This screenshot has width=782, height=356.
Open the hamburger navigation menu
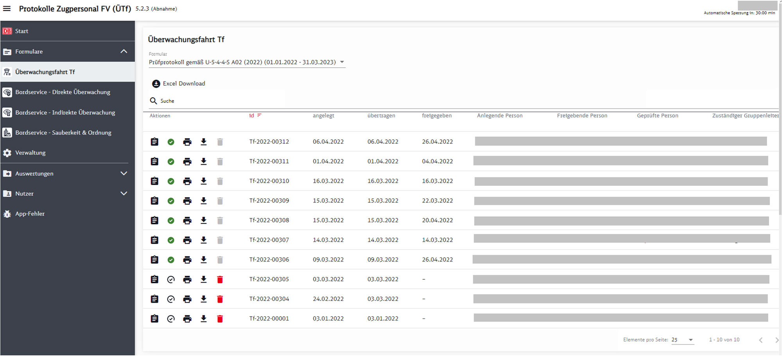7,9
